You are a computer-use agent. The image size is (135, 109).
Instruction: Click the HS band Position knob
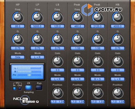(118, 93)
